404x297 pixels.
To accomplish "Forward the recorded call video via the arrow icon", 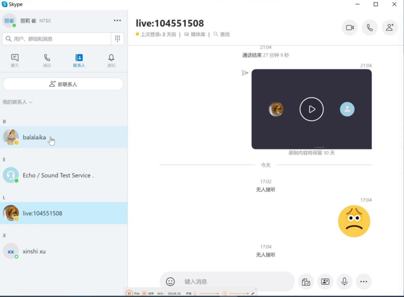I will coord(245,73).
